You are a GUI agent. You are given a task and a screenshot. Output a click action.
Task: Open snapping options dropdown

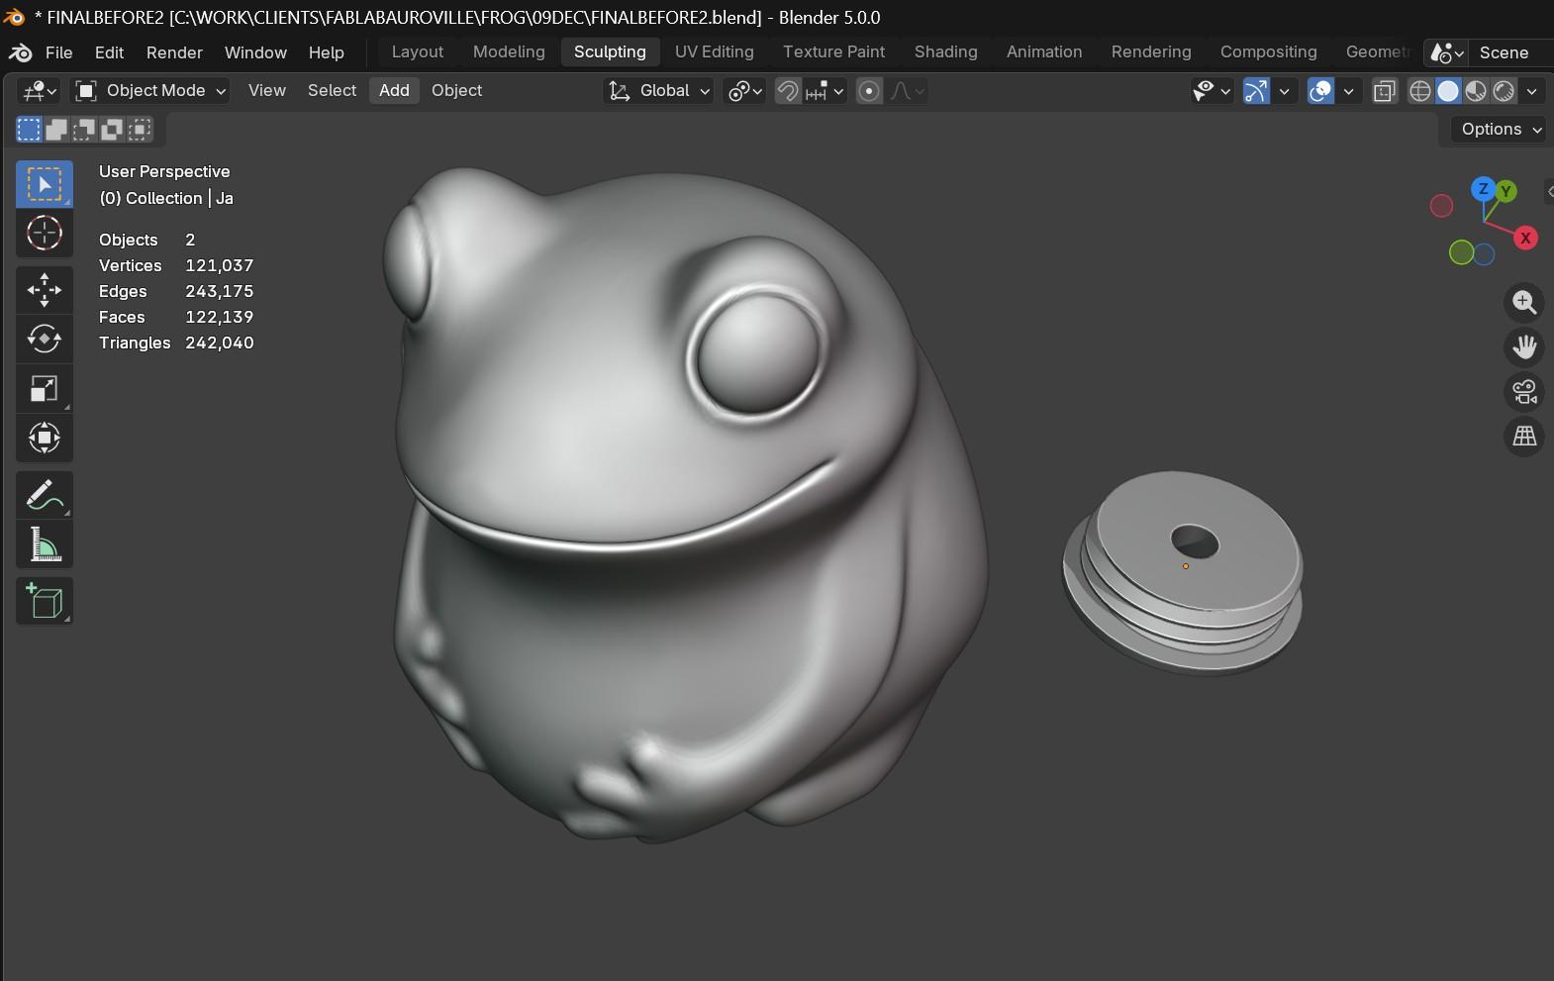pyautogui.click(x=825, y=91)
